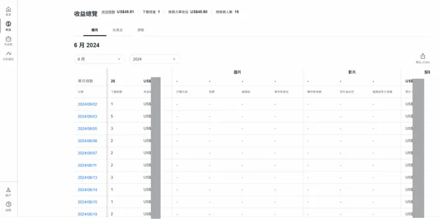This screenshot has width=441, height=219.
Task: Click the 收益總覽 page heading
Action: point(86,14)
